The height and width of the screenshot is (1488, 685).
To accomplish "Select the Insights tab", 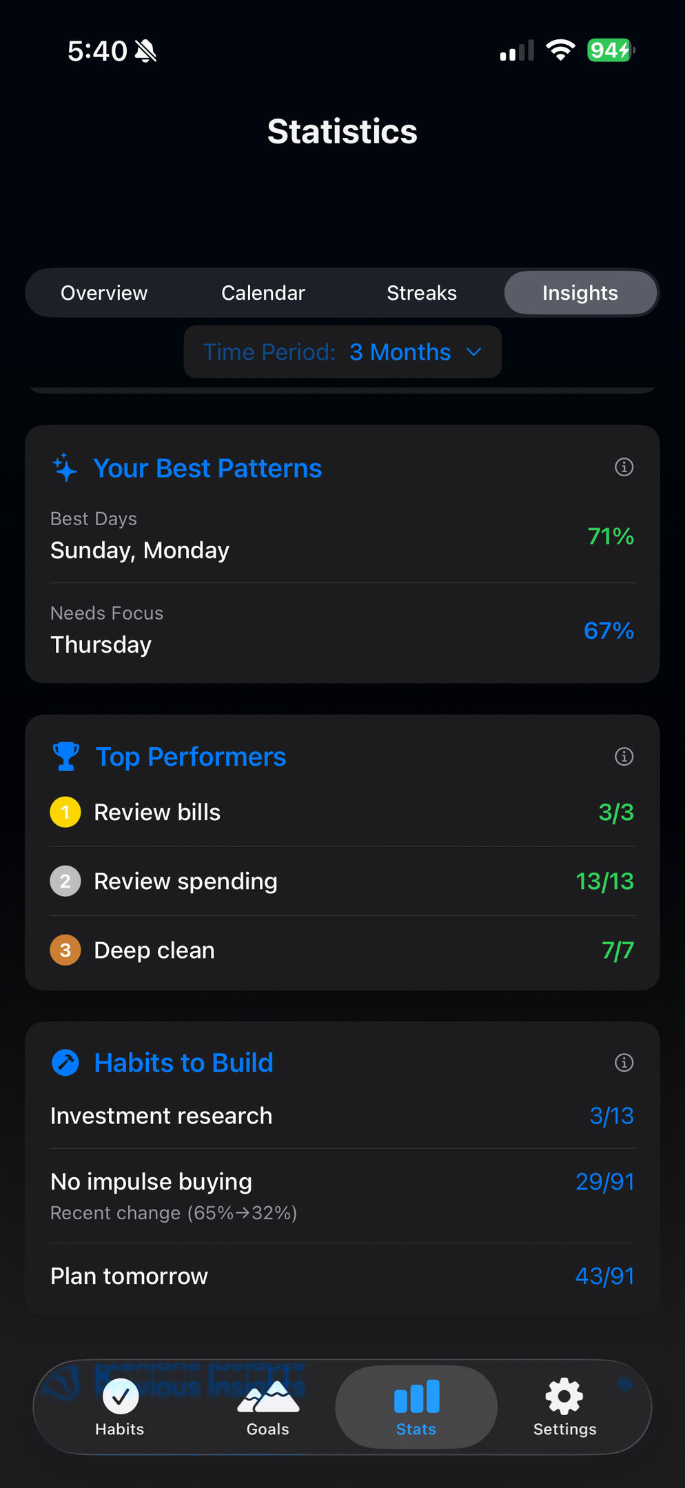I will click(x=580, y=293).
